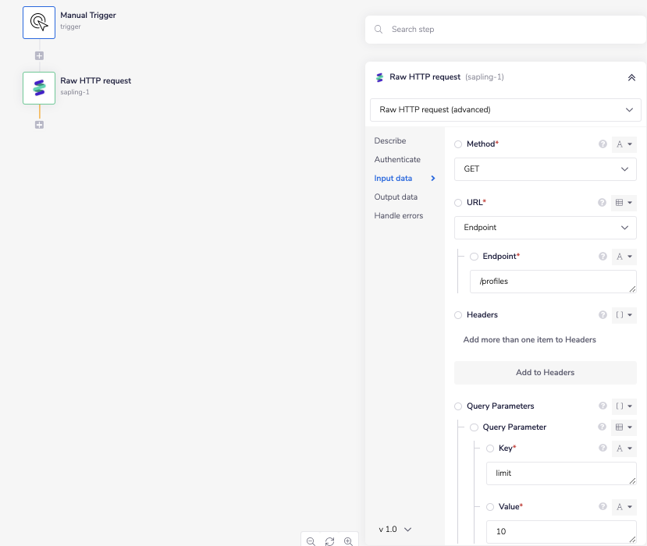Click the Add to Headers button
The width and height of the screenshot is (647, 546).
point(545,373)
